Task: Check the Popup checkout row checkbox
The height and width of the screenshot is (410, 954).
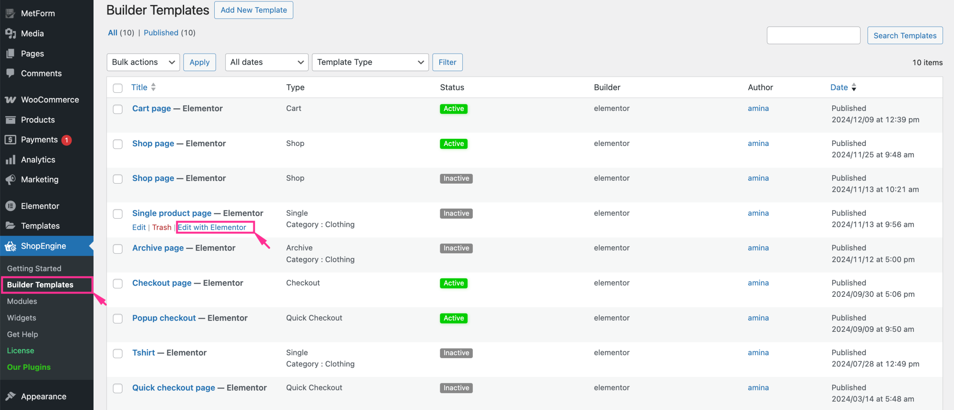Action: (x=118, y=318)
